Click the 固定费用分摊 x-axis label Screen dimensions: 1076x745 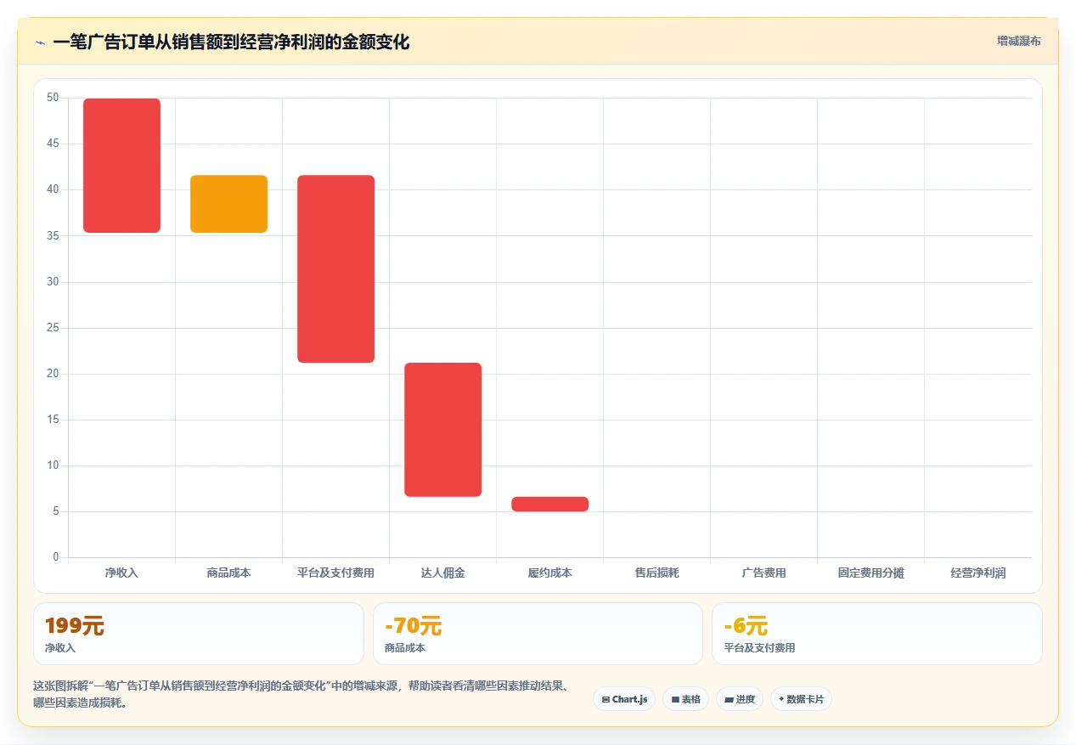click(870, 573)
